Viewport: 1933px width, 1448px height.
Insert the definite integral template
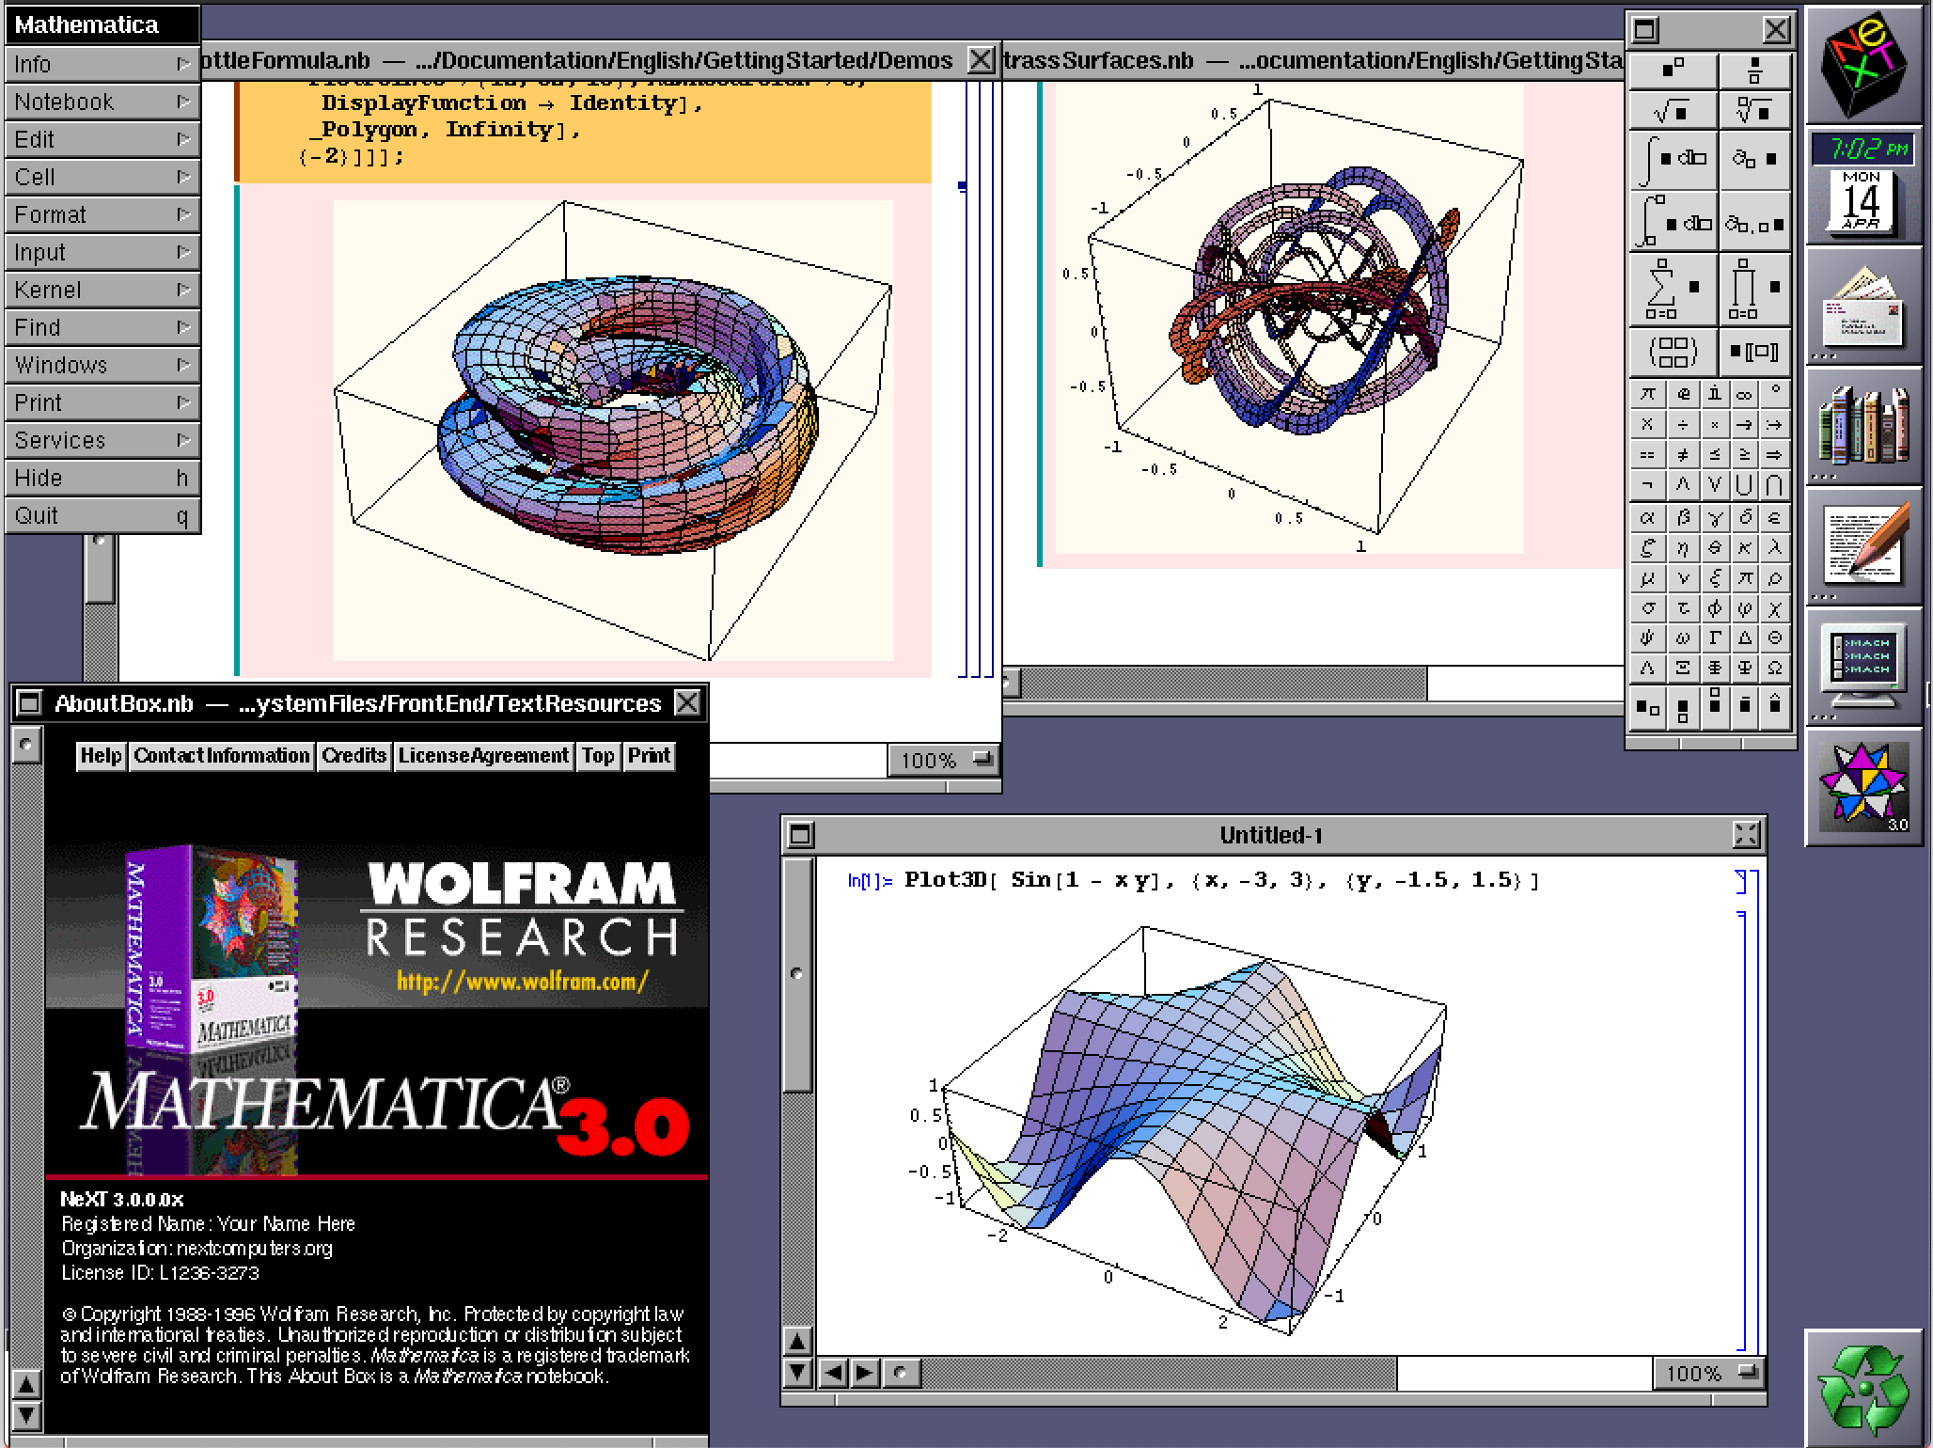point(1672,223)
